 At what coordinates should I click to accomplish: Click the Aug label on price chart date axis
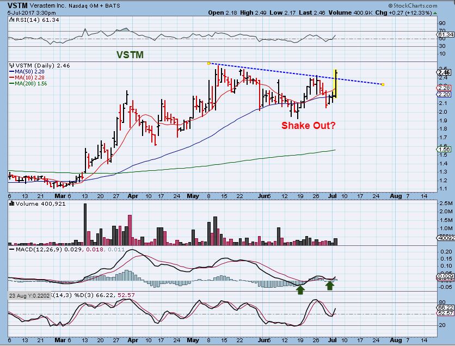coord(396,196)
